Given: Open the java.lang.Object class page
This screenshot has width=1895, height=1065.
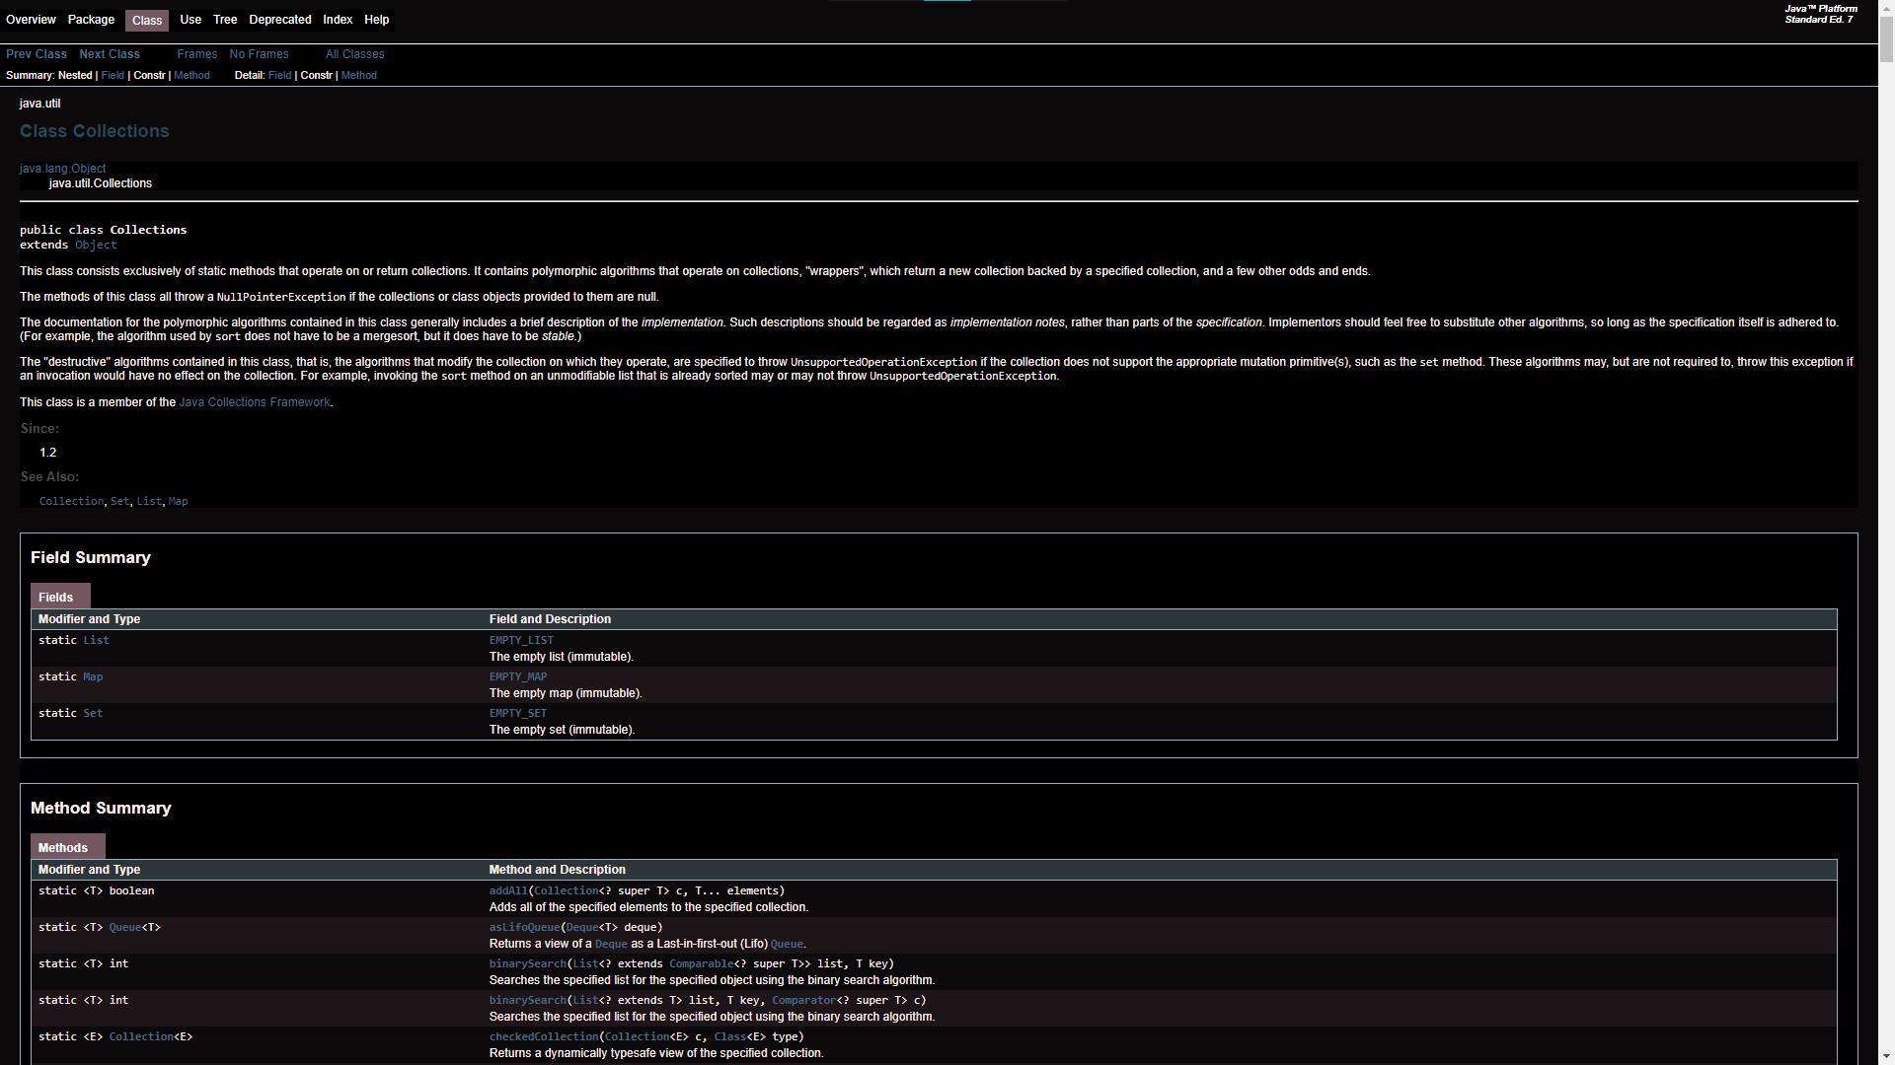Looking at the screenshot, I should (x=62, y=168).
